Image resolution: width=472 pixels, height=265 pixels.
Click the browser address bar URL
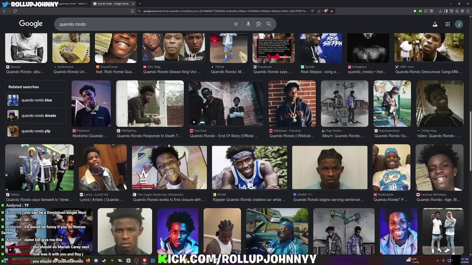[x=225, y=11]
